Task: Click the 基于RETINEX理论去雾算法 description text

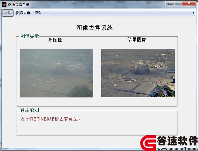Action: pyautogui.click(x=51, y=119)
